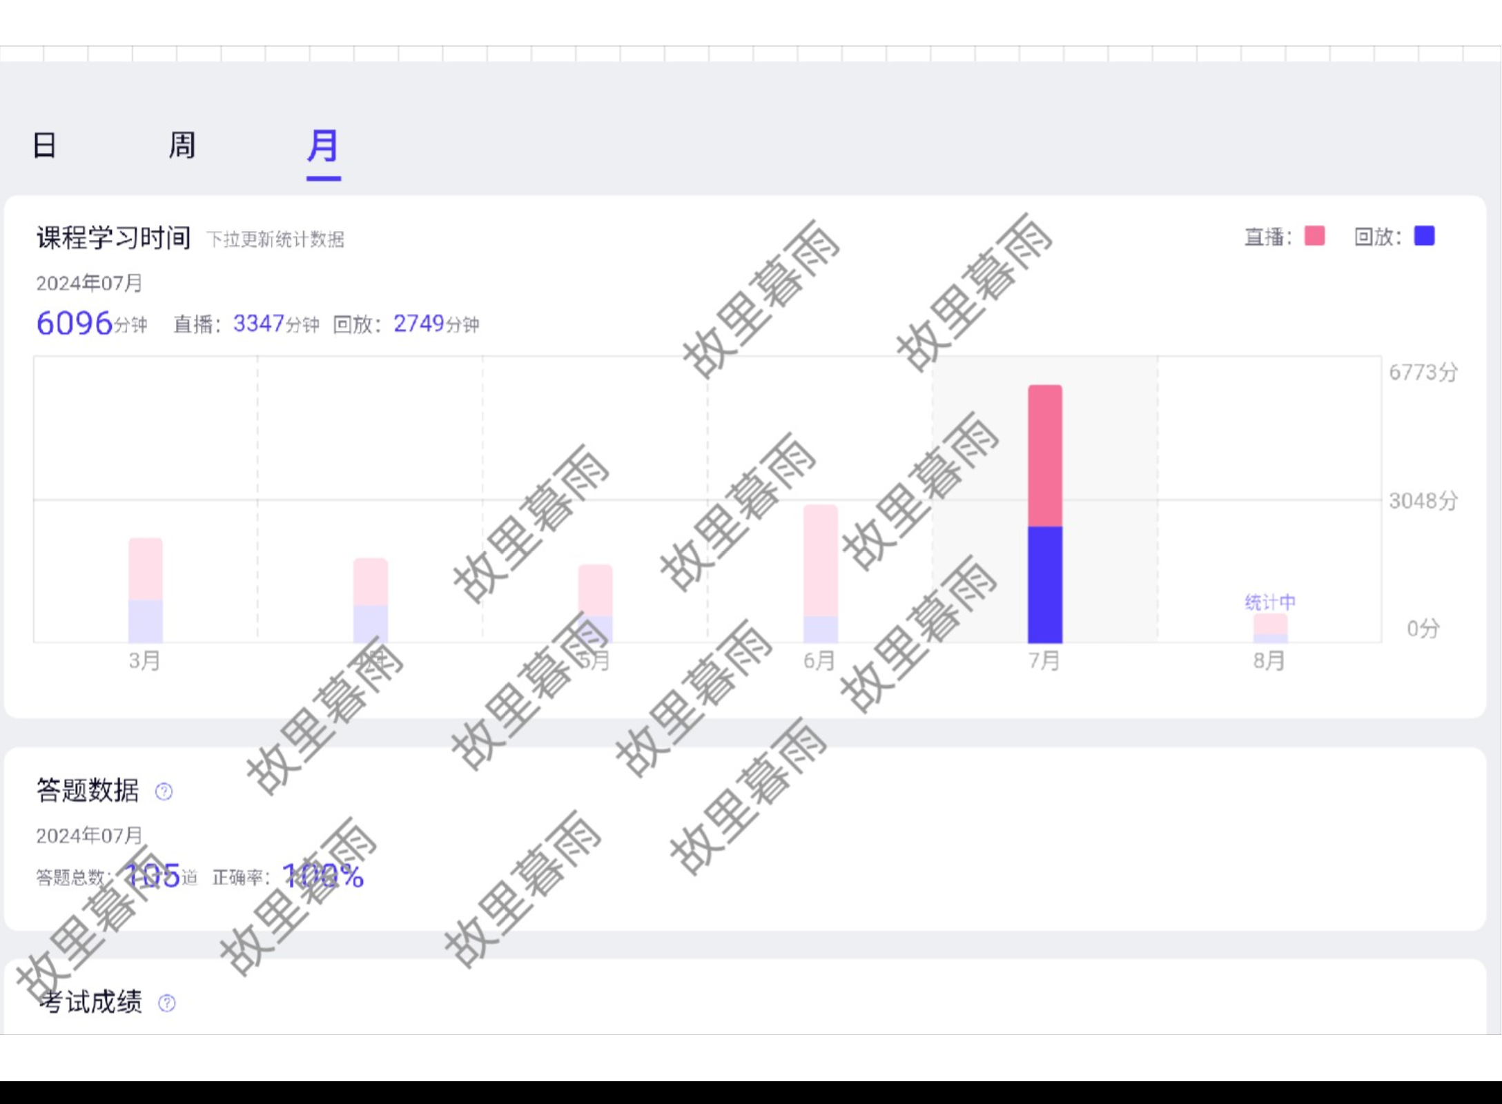Click the 7月 axis label

(1044, 661)
